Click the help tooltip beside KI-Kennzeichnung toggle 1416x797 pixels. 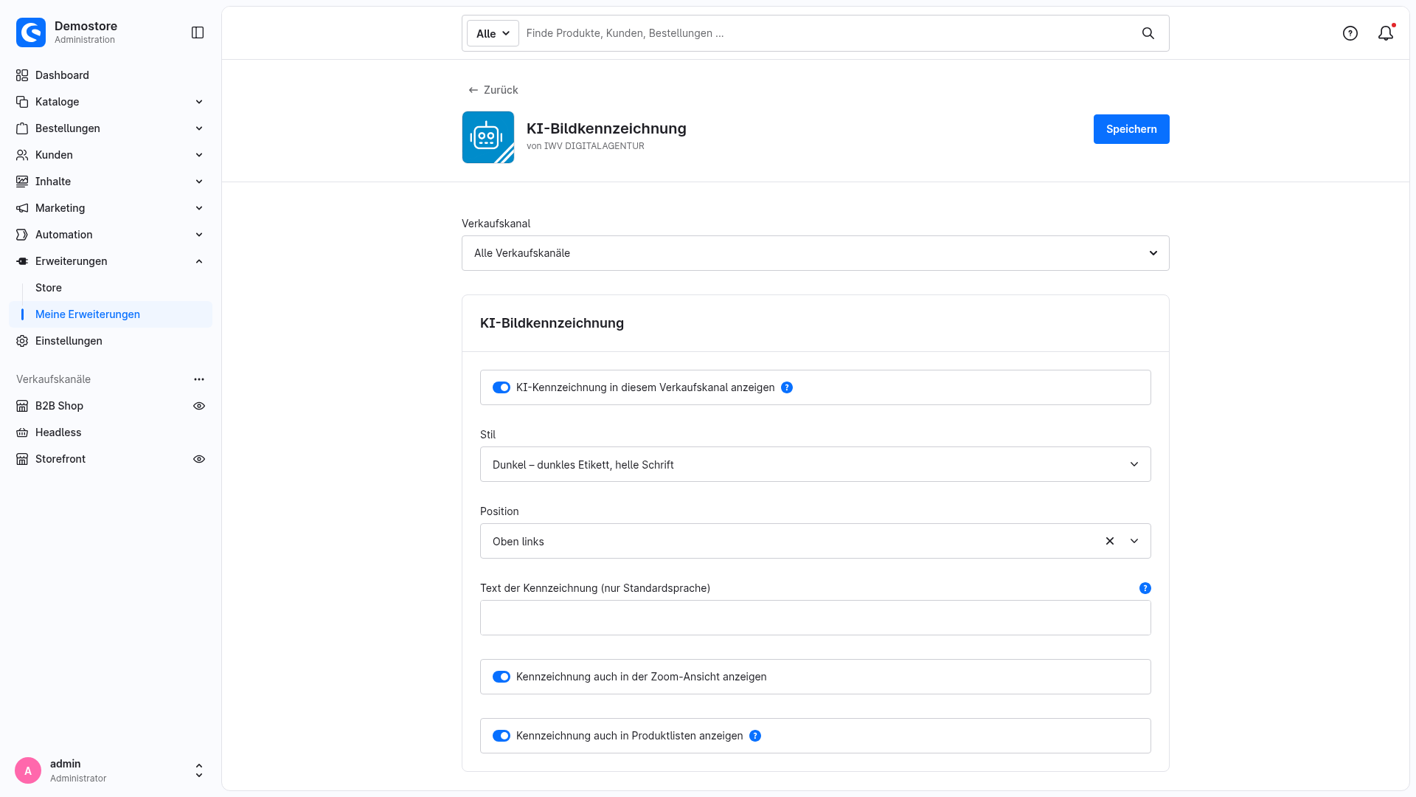coord(787,387)
